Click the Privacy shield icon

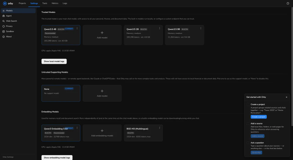pyautogui.click(x=4, y=26)
